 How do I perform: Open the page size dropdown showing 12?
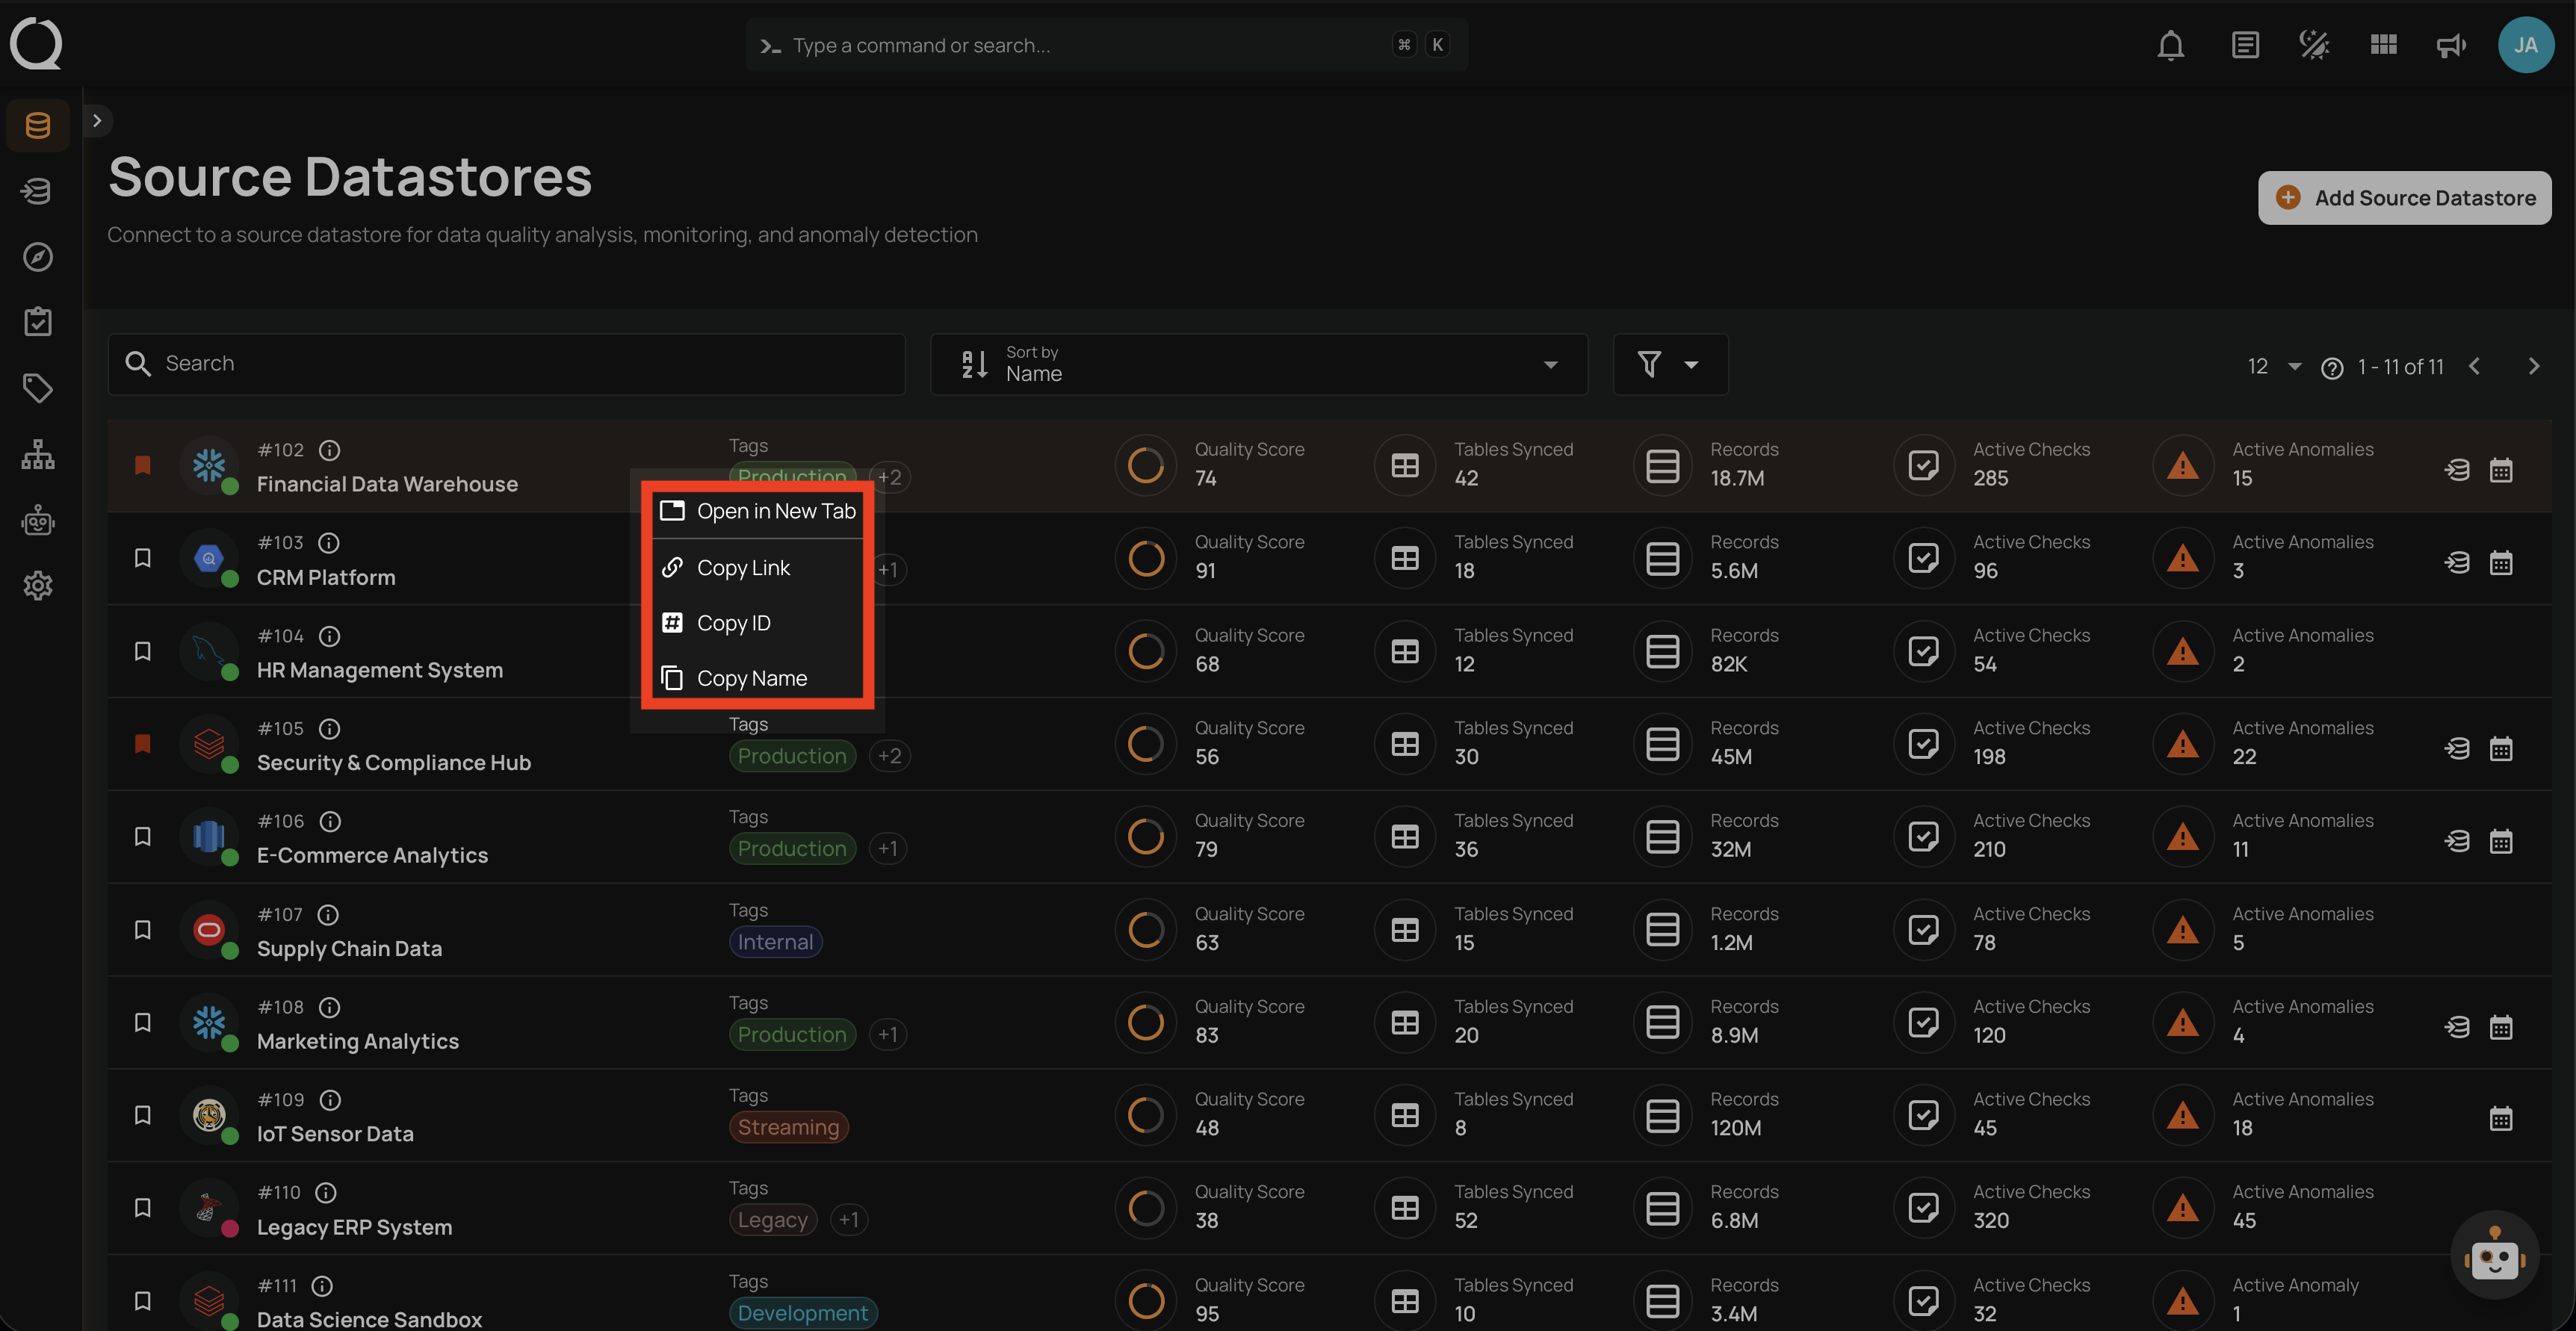2272,366
